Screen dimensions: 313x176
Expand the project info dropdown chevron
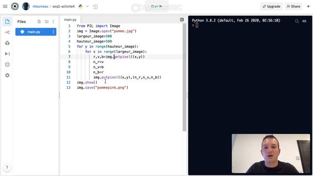pos(87,6)
